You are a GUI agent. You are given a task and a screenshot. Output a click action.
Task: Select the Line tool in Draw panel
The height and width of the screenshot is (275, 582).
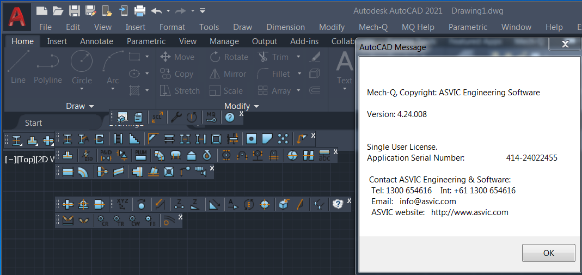(x=18, y=67)
